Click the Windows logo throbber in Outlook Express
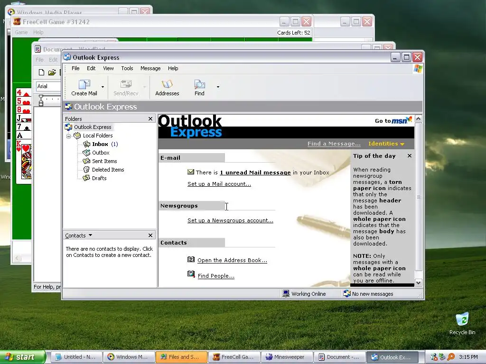This screenshot has width=486, height=364. click(418, 69)
